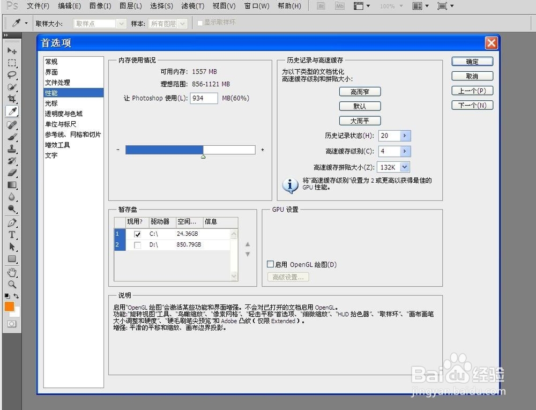
Task: Select the Lasso tool
Action: [12, 75]
